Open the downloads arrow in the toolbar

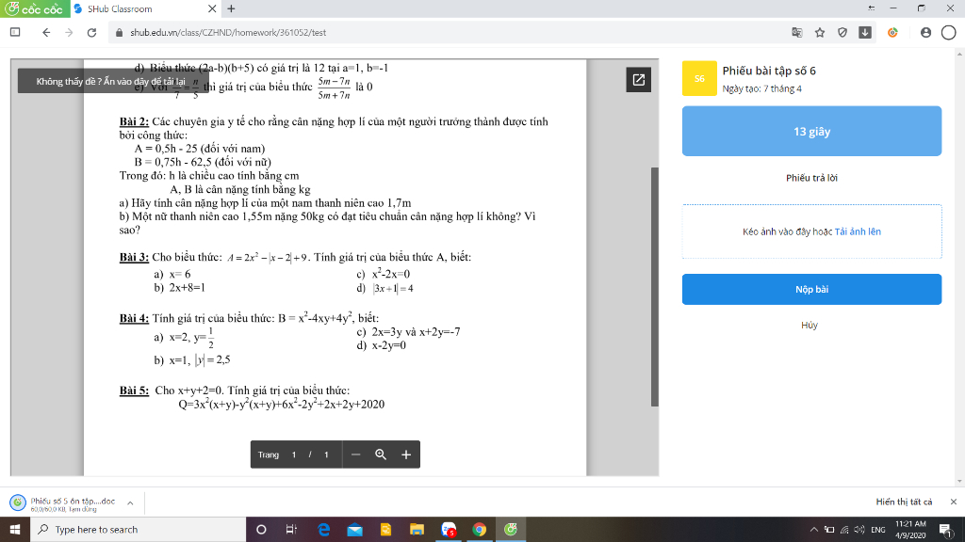pyautogui.click(x=865, y=33)
